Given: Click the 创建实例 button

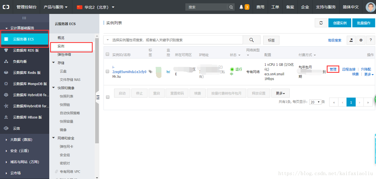Looking at the screenshot, I should 340,23.
